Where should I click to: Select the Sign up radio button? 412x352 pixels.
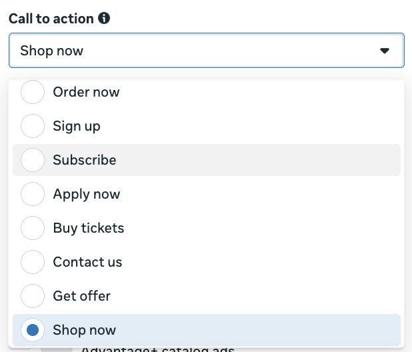[x=33, y=126]
